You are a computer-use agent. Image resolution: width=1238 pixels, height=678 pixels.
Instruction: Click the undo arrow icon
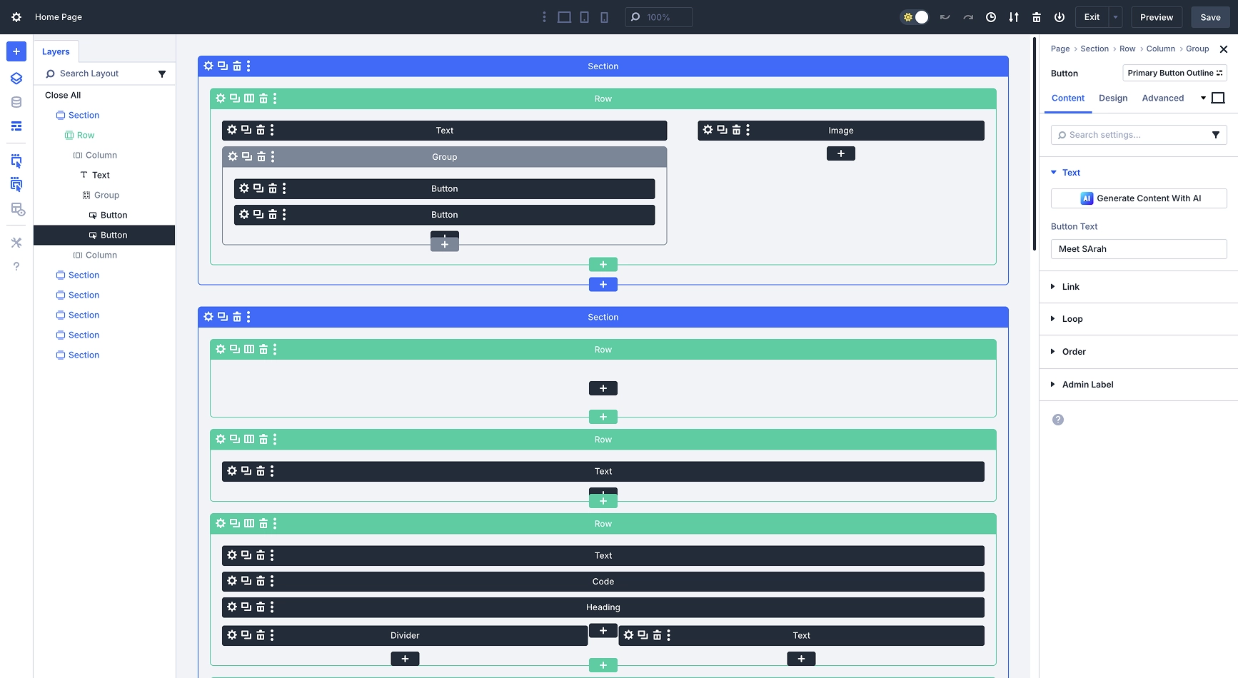click(945, 17)
